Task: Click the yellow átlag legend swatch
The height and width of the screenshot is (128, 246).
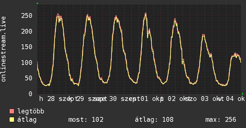Action: point(12,119)
